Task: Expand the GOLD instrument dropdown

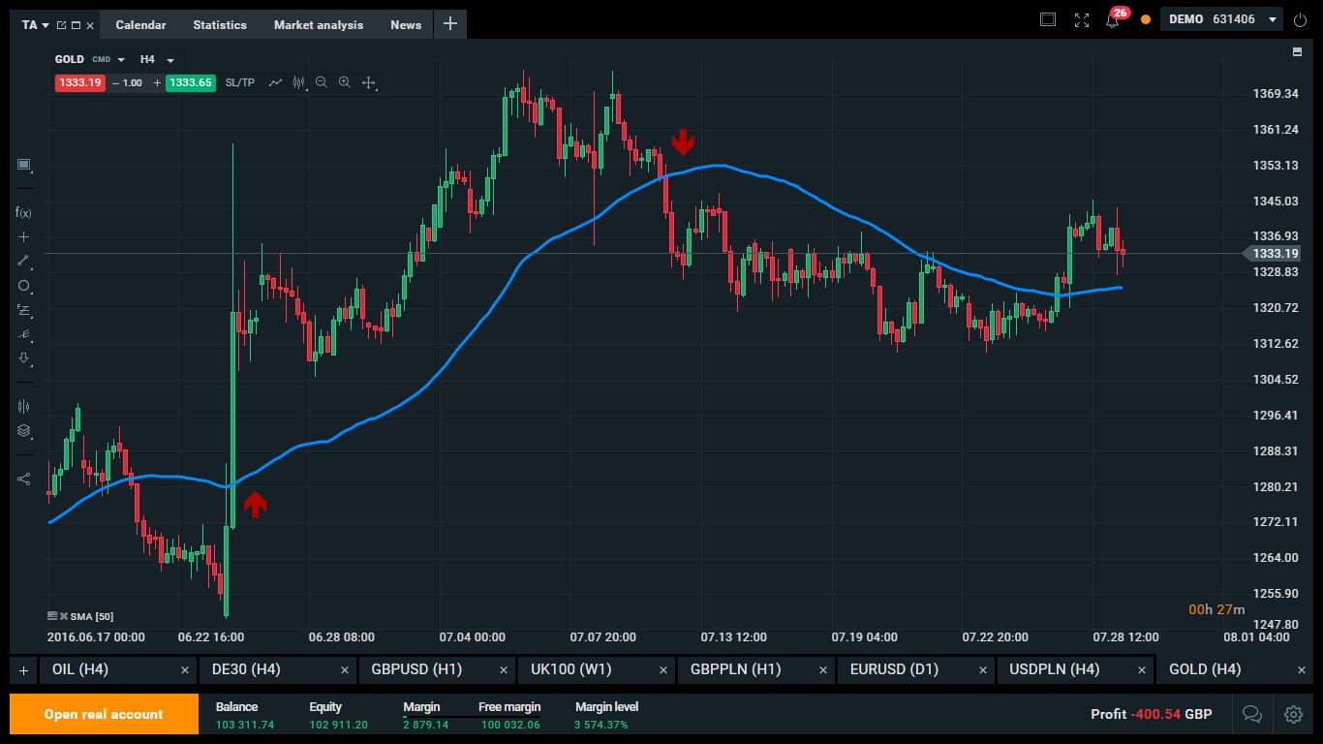Action: pos(121,60)
